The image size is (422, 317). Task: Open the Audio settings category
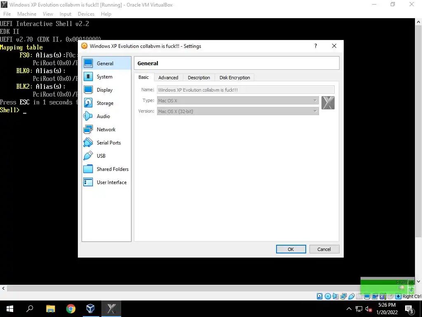tap(106, 116)
